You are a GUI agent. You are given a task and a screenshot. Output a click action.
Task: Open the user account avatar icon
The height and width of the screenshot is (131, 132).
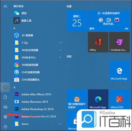click(x=5, y=87)
